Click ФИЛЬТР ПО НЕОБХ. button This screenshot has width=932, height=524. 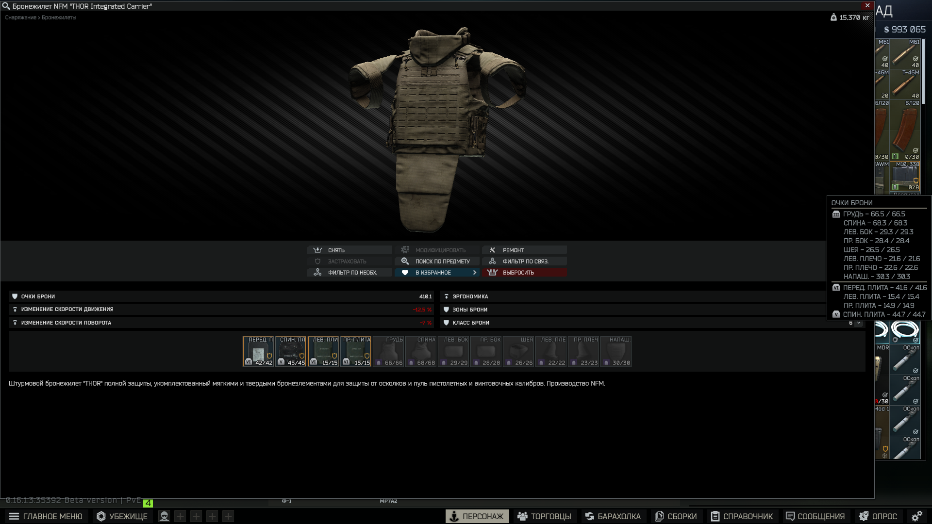click(349, 273)
